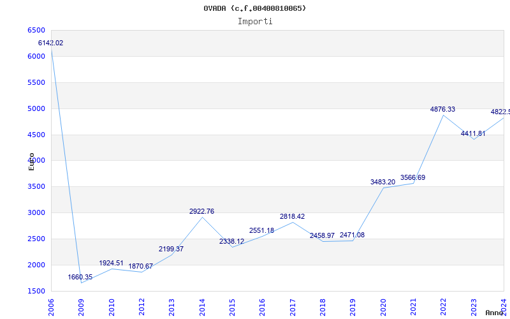Select the partially cut 4822 data label
Image resolution: width=510 pixels, height=319 pixels.
pos(500,112)
